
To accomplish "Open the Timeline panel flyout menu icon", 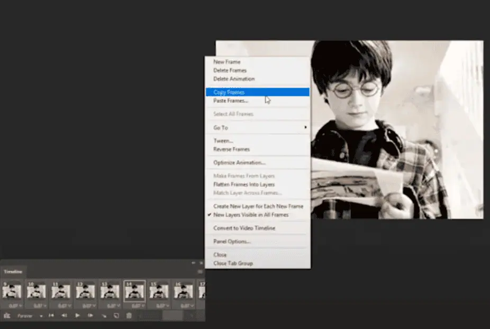I will point(201,272).
